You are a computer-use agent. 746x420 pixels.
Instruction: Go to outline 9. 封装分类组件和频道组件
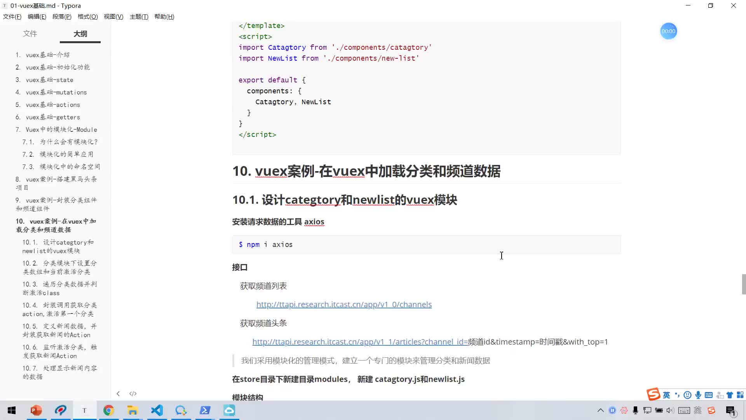[x=56, y=204]
